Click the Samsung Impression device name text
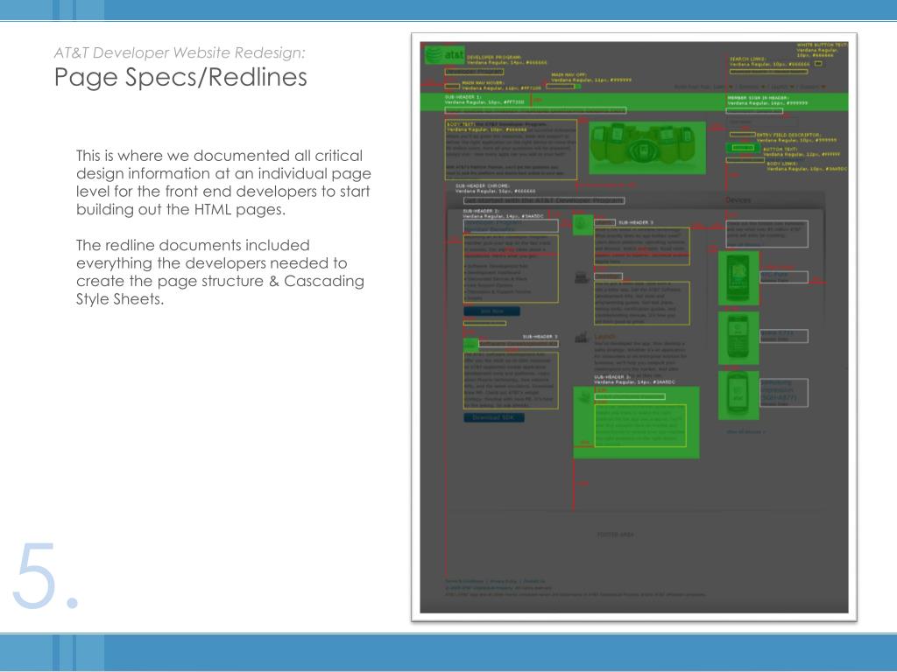 coord(778,390)
